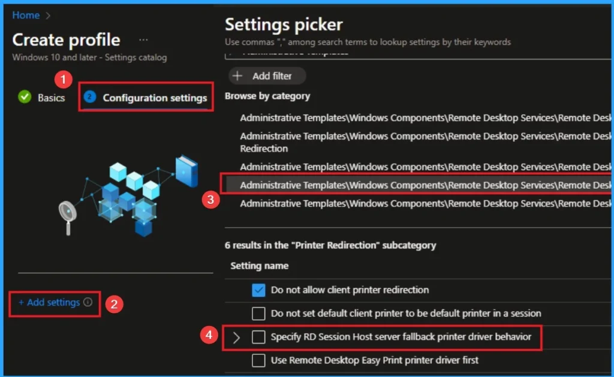Check "Do not set default client printer" setting

[258, 313]
